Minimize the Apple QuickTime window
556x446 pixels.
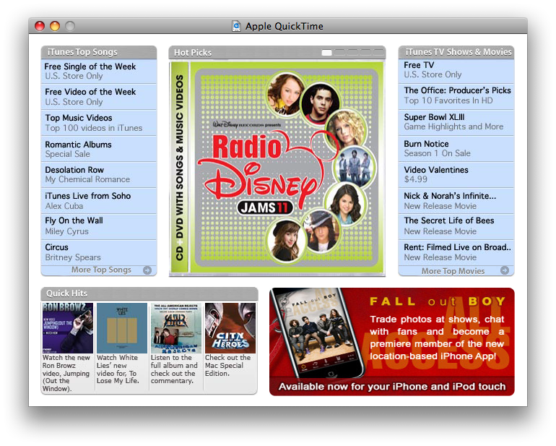55,26
